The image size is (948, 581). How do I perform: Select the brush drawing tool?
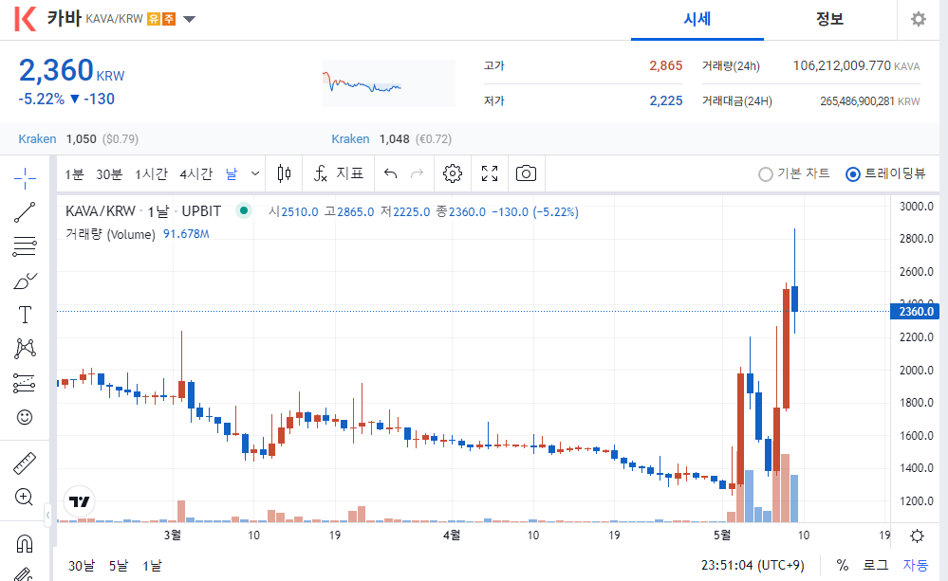[x=25, y=281]
